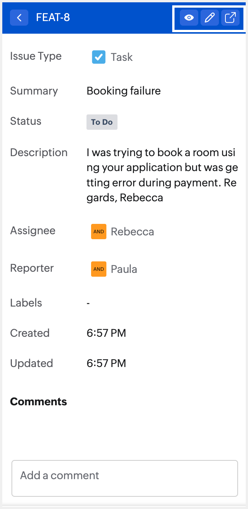Click the Status field label

[x=26, y=121]
